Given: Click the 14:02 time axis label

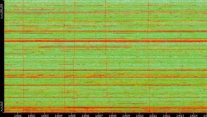Looking at the screenshot, I should point(31,116).
